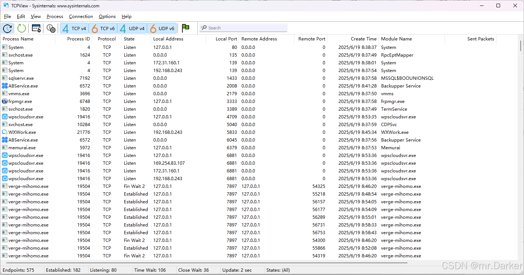
Task: Click the blue ABService.exe process icon
Action: (4, 86)
